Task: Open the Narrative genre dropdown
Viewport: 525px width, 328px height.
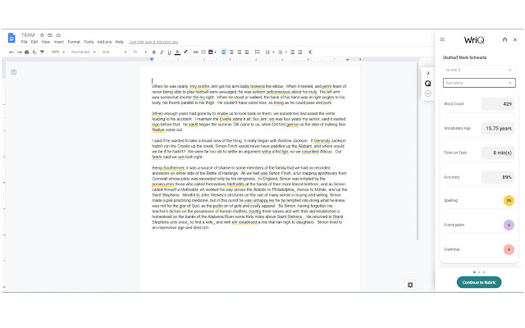Action: (478, 83)
